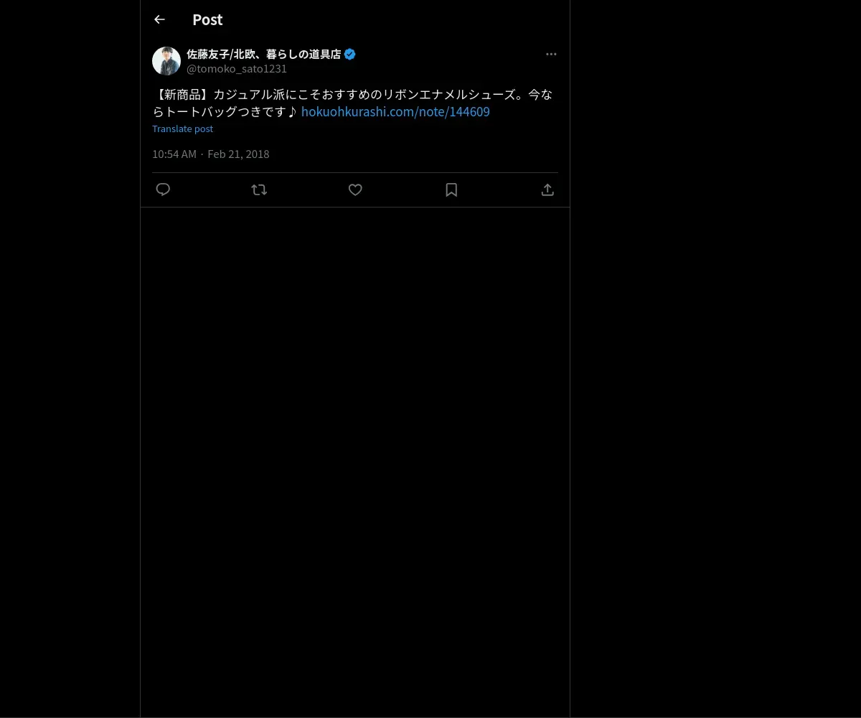The width and height of the screenshot is (861, 718).
Task: Like the post with the heart icon
Action: pos(355,190)
